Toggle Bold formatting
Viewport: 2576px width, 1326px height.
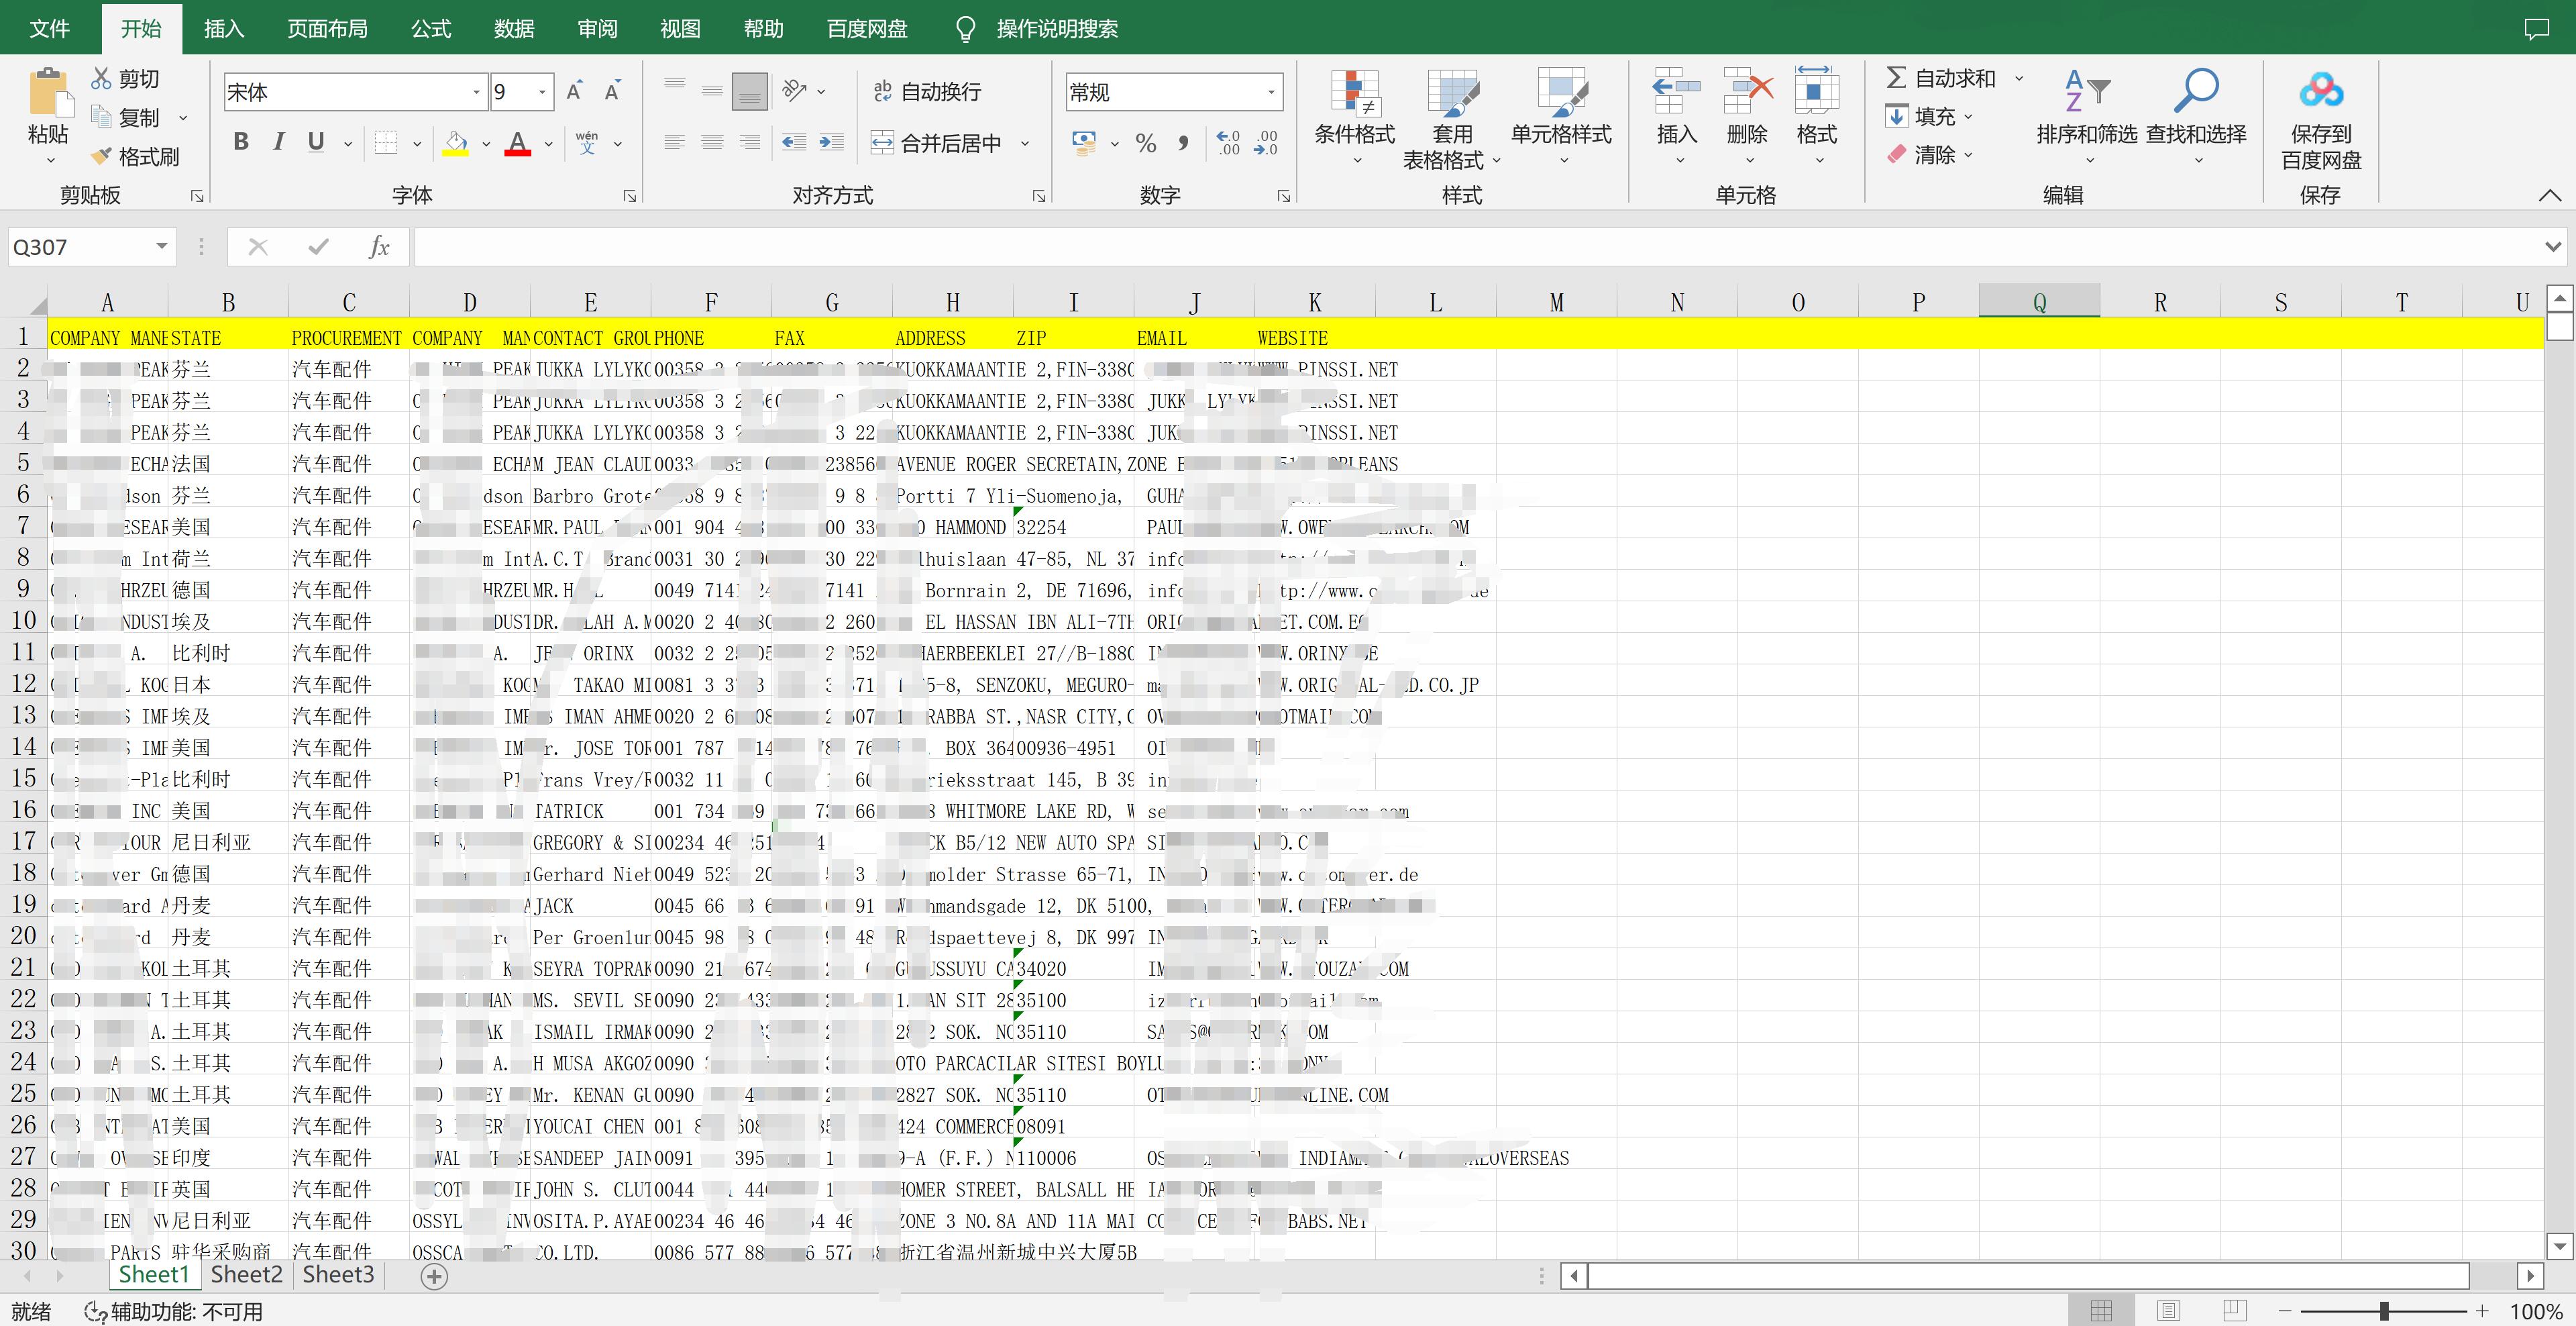(x=241, y=142)
